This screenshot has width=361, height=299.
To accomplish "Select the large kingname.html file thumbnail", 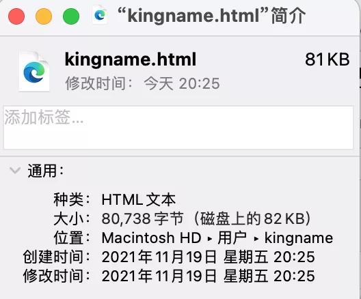I will (x=34, y=72).
